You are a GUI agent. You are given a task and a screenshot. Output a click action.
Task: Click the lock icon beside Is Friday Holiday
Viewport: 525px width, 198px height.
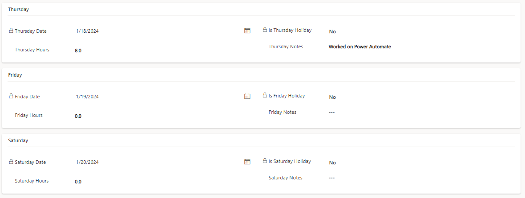[x=265, y=95]
